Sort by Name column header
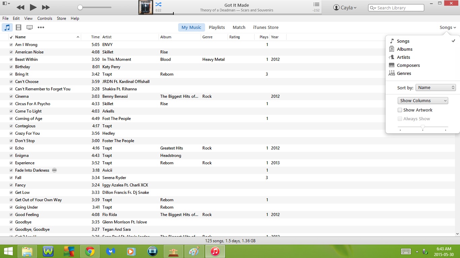 click(47, 37)
